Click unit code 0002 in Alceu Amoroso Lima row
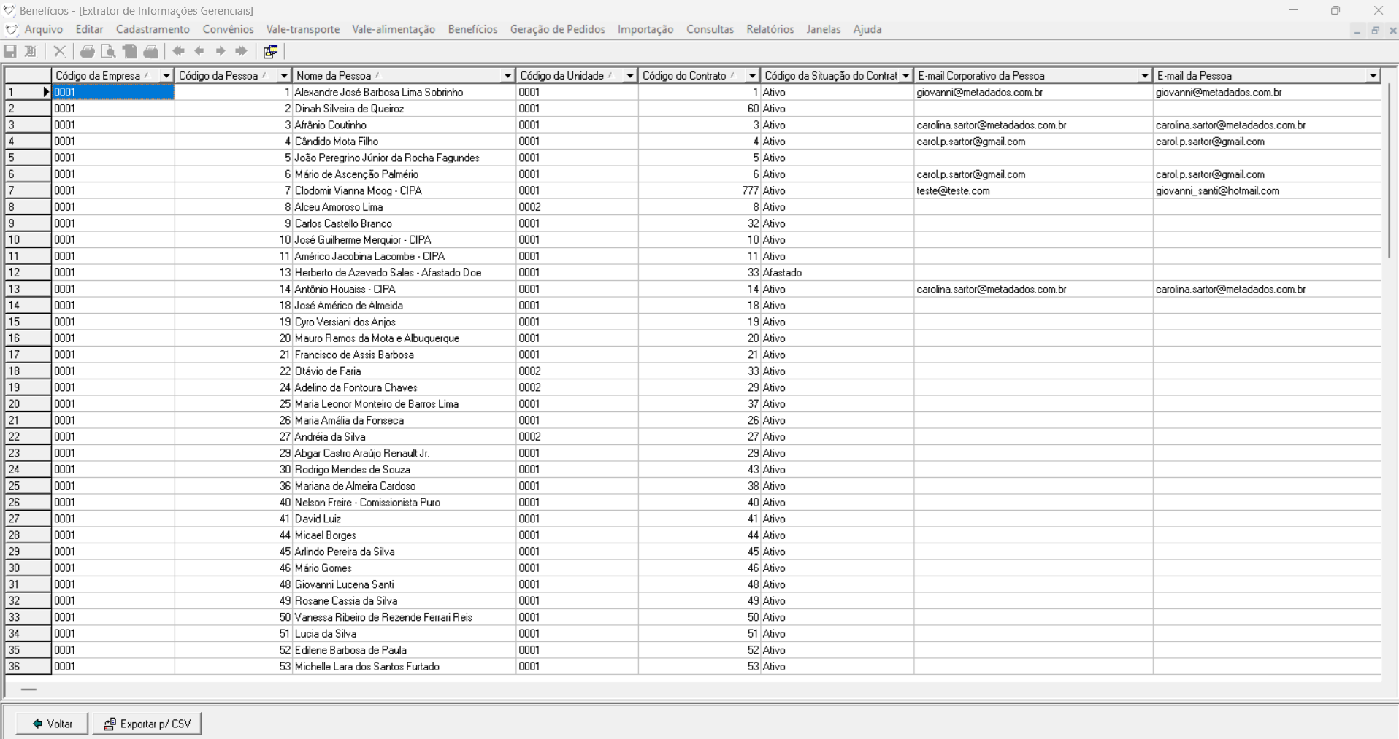This screenshot has height=739, width=1399. click(577, 207)
